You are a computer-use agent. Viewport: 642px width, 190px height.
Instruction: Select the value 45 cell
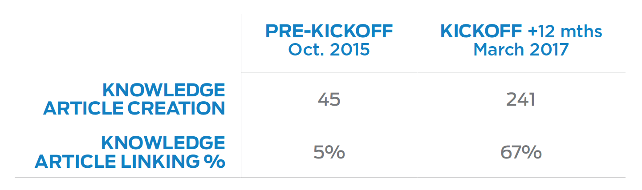(329, 99)
